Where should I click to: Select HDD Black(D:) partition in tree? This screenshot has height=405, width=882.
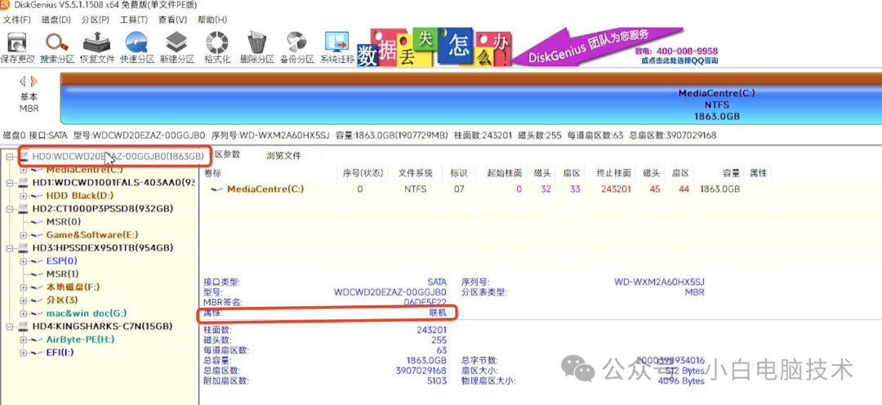pos(80,196)
